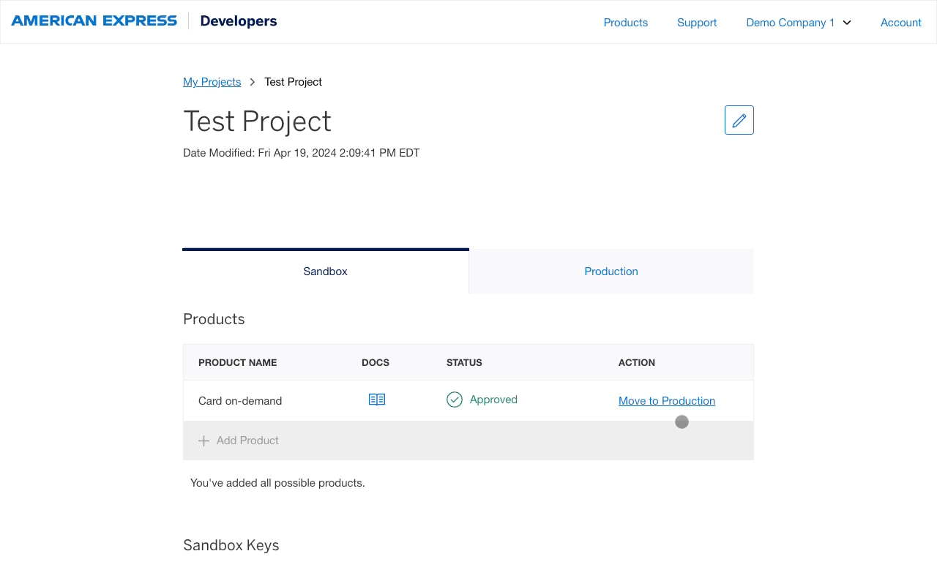The height and width of the screenshot is (562, 937).
Task: Go to Account page
Action: (900, 23)
